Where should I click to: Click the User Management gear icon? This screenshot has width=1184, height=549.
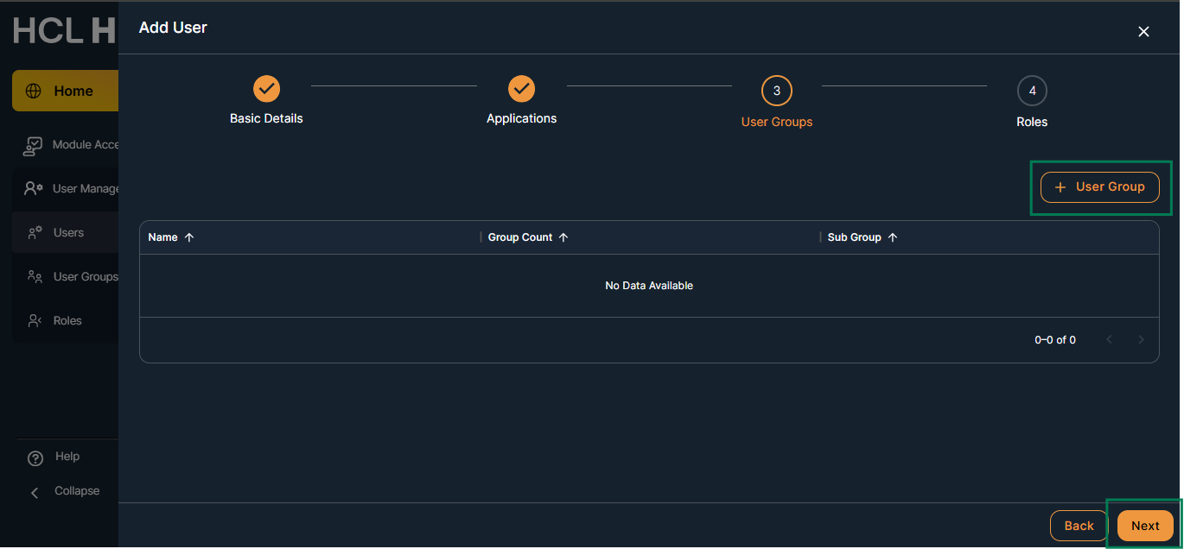[x=34, y=188]
